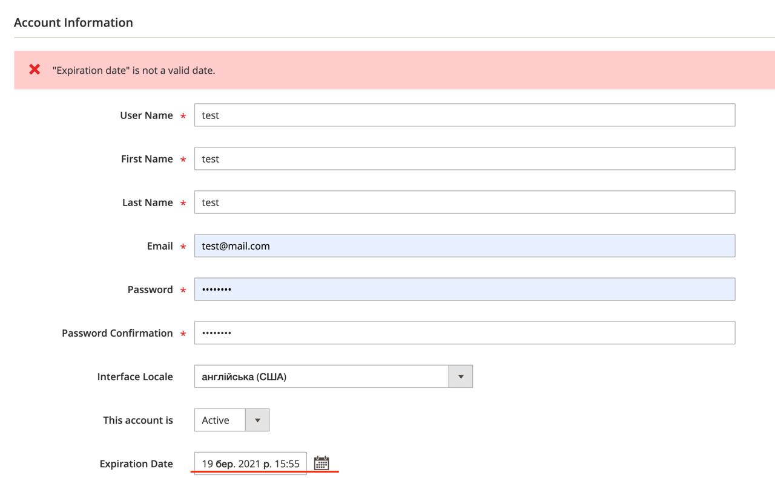Open the Interface Locale dropdown
Viewport: 775px width, 478px height.
click(x=333, y=376)
